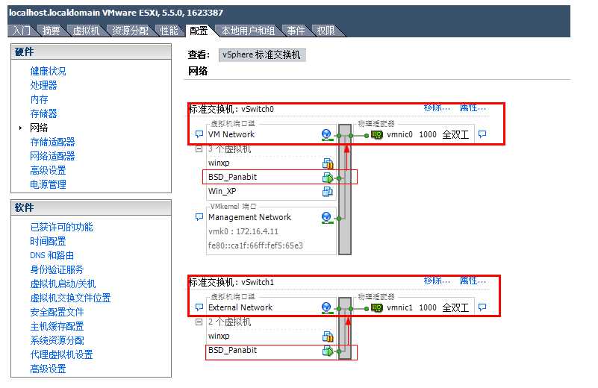Click the winxp VM icon under VM Network

(x=328, y=163)
